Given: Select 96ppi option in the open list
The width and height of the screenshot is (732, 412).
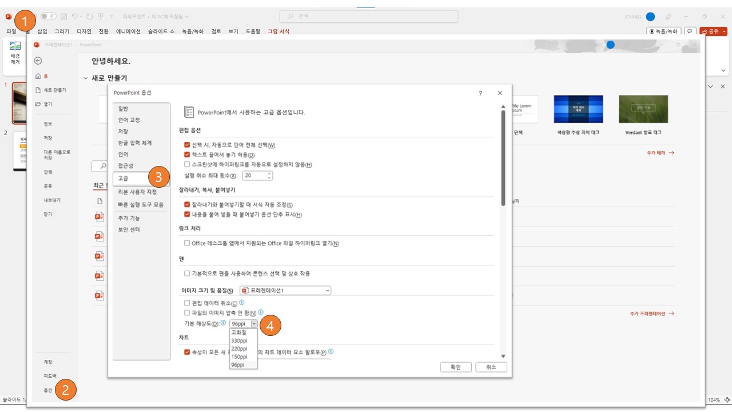Looking at the screenshot, I should 244,365.
